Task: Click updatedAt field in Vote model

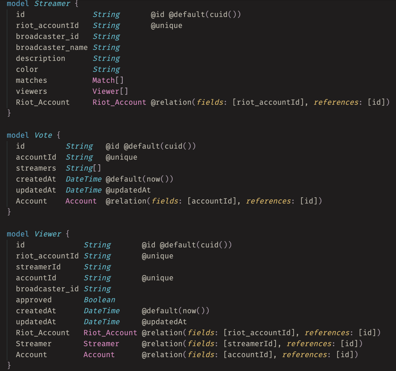Action: pos(36,190)
